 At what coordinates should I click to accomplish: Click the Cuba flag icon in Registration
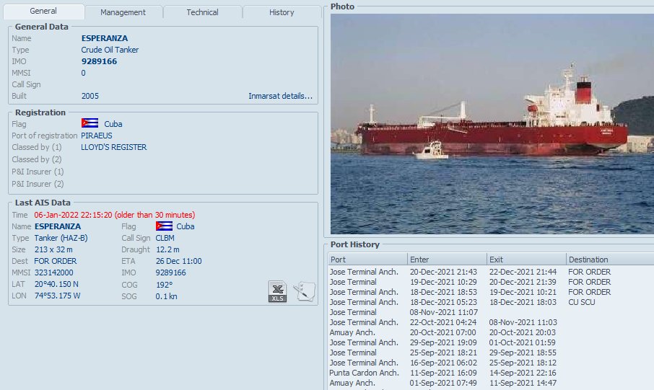point(90,123)
